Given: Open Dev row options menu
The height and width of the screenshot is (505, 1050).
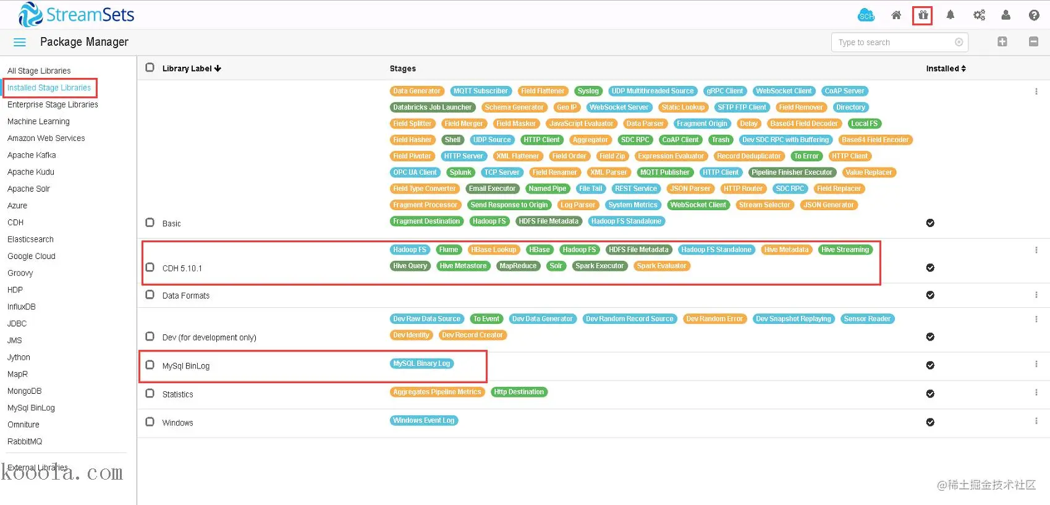Looking at the screenshot, I should click(x=1036, y=319).
